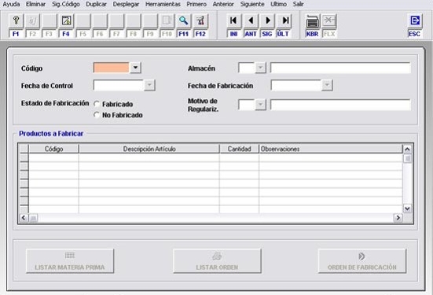Image resolution: width=433 pixels, height=295 pixels.
Task: Open the Código dropdown arrow
Action: (135, 68)
